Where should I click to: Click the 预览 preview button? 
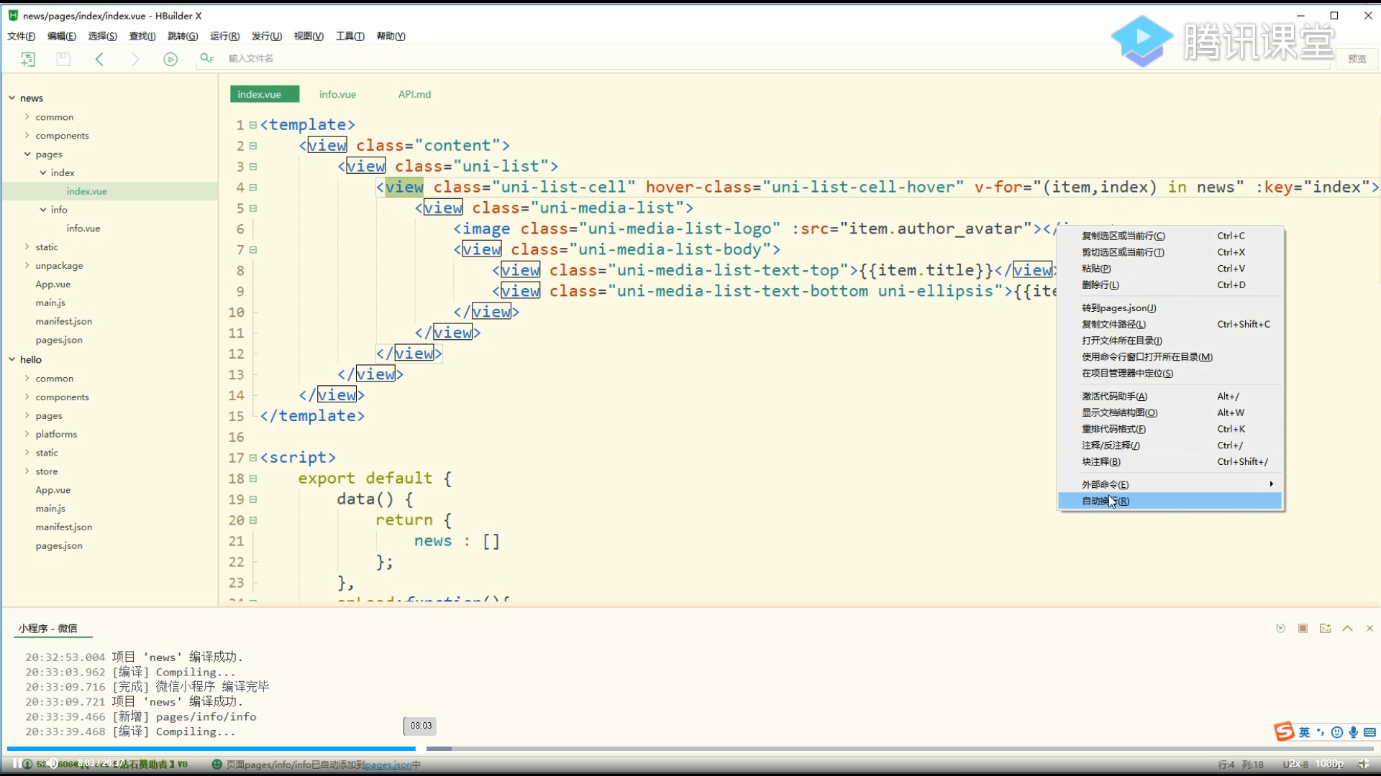[1357, 59]
